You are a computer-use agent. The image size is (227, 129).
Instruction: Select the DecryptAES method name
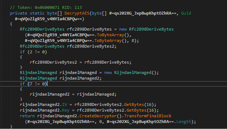click(x=77, y=13)
